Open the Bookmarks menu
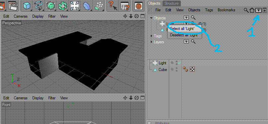This screenshot has width=268, height=124. pyautogui.click(x=226, y=10)
